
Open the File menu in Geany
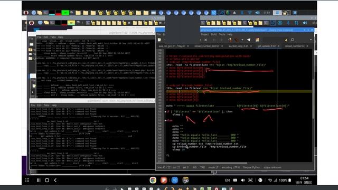coord(158,34)
